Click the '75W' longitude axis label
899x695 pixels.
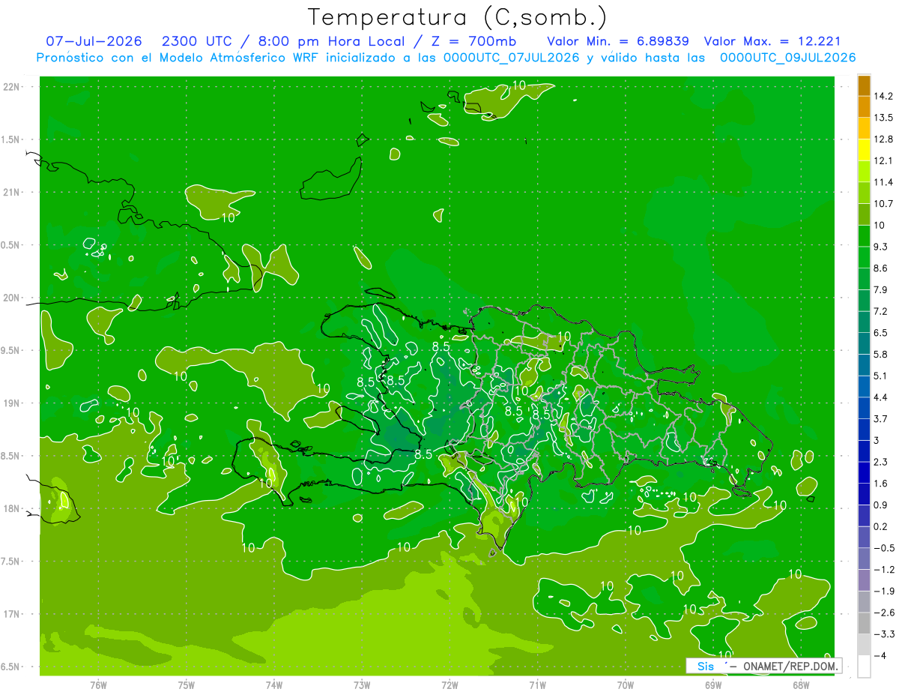187,685
